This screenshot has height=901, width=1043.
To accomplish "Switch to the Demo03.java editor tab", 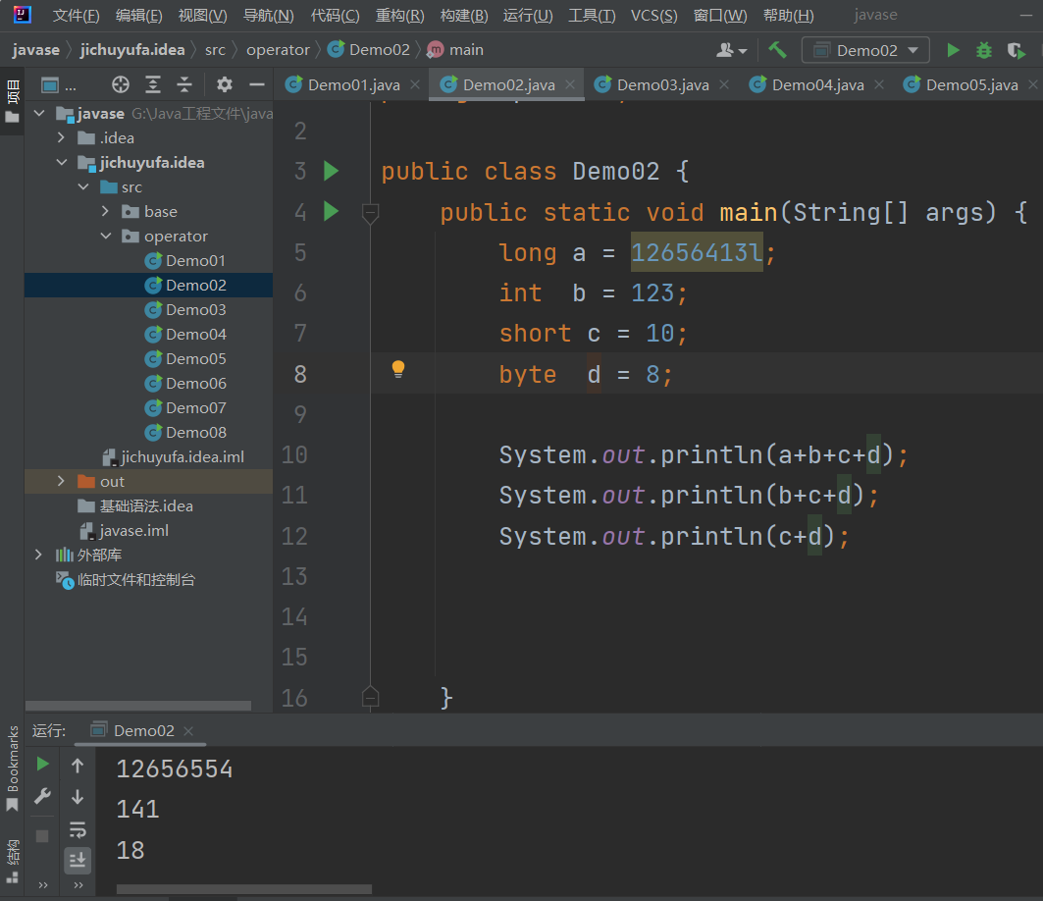I will [662, 84].
